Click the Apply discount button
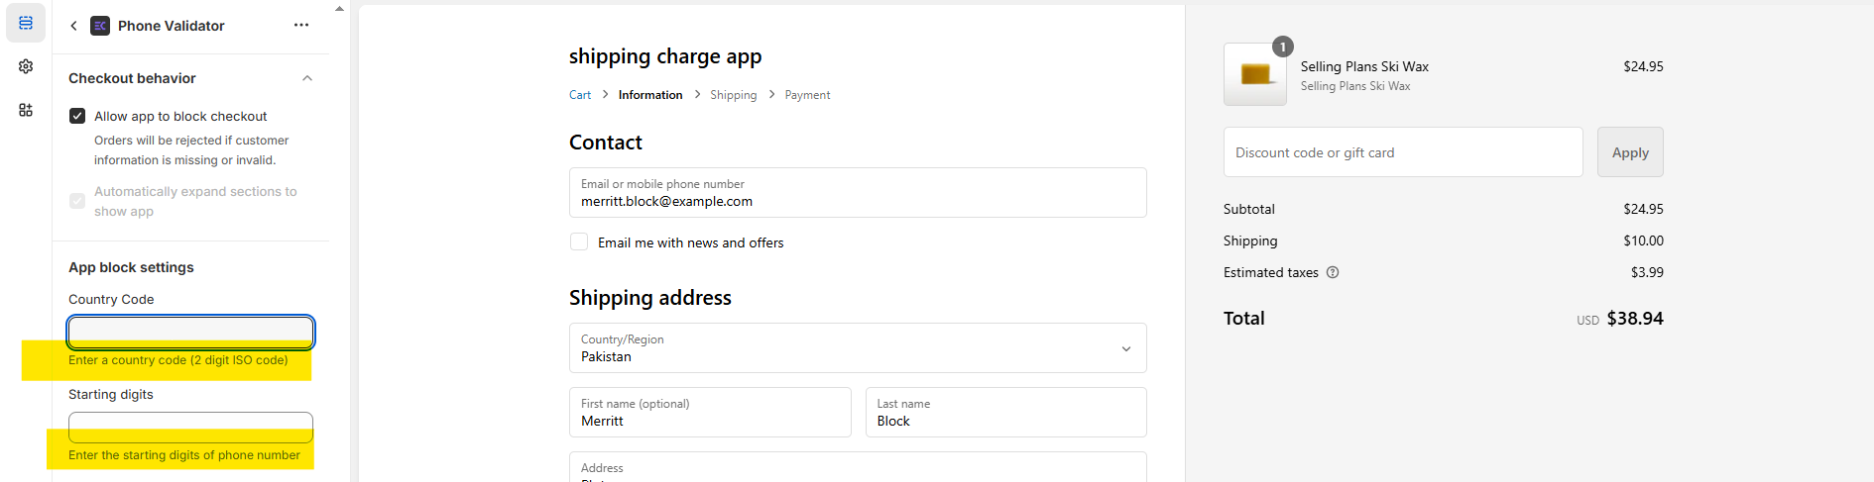 click(1630, 152)
